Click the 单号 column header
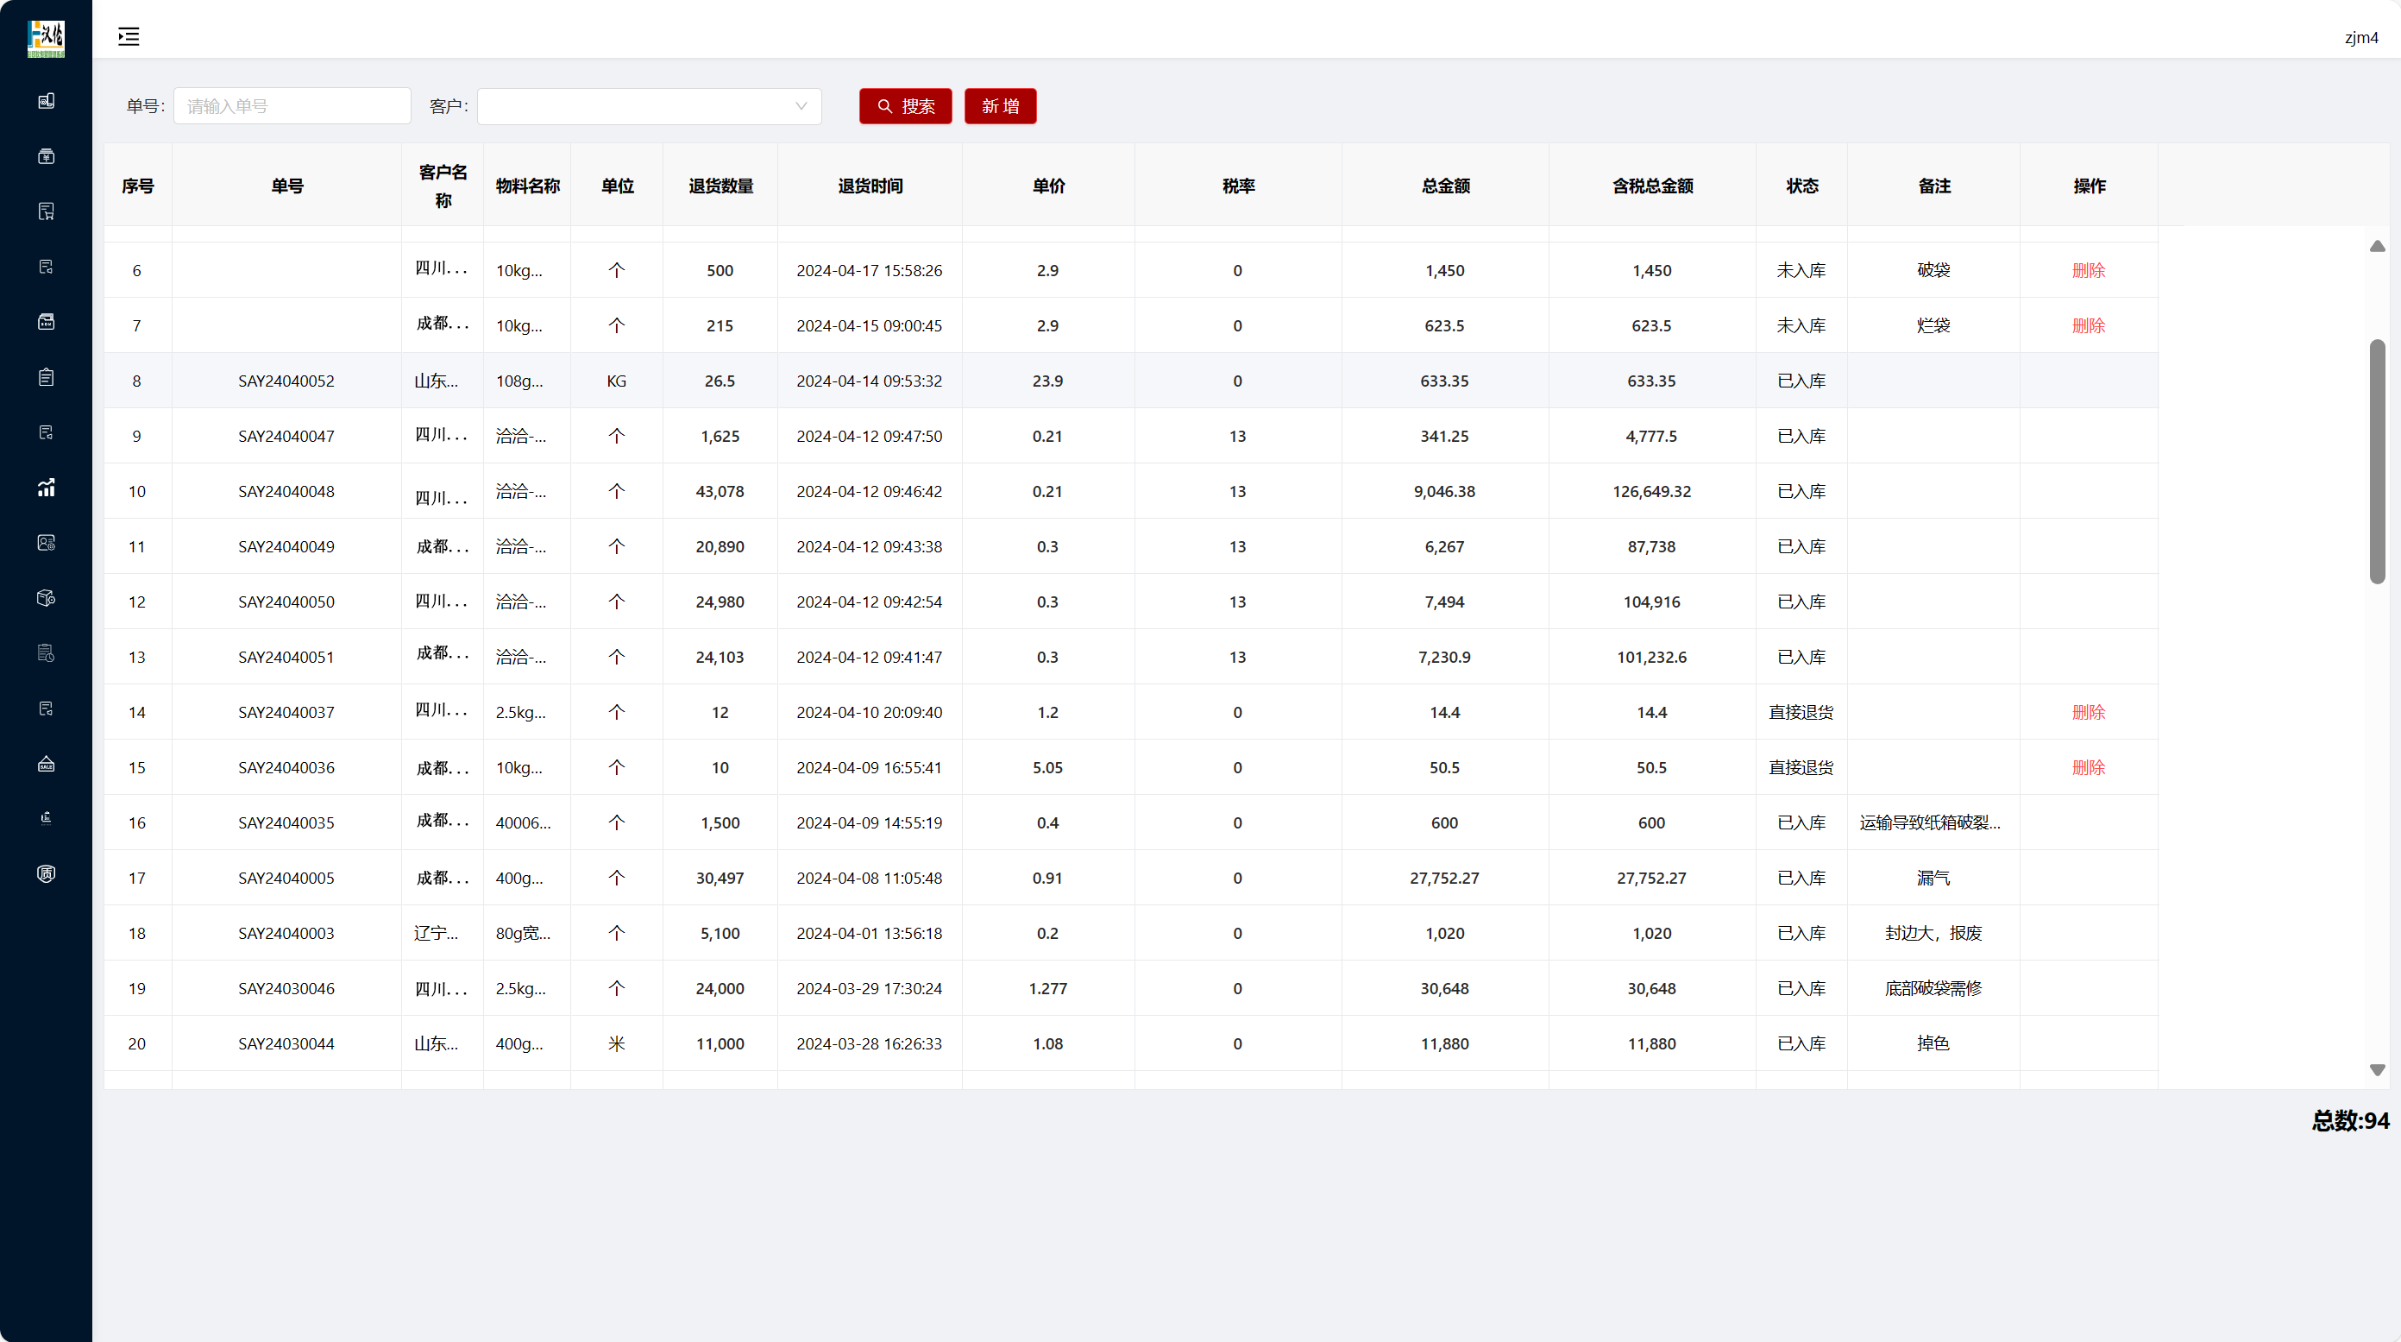Viewport: 2401px width, 1342px height. pyautogui.click(x=287, y=186)
